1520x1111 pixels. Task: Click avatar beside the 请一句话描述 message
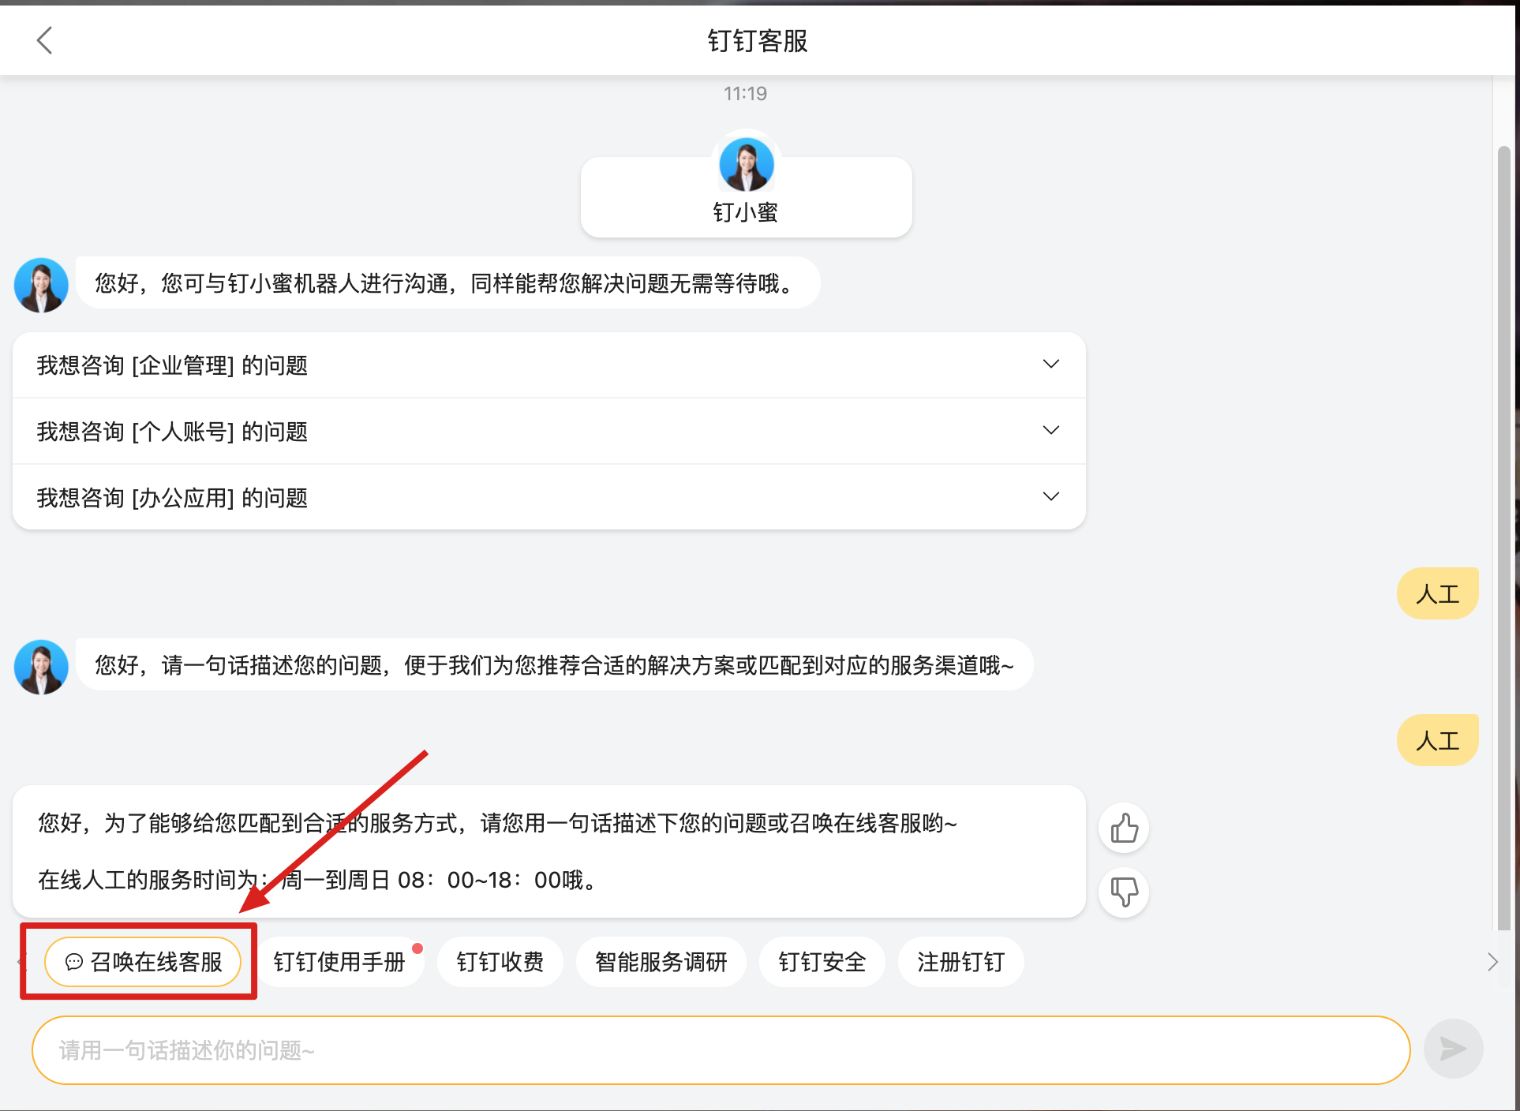point(41,667)
